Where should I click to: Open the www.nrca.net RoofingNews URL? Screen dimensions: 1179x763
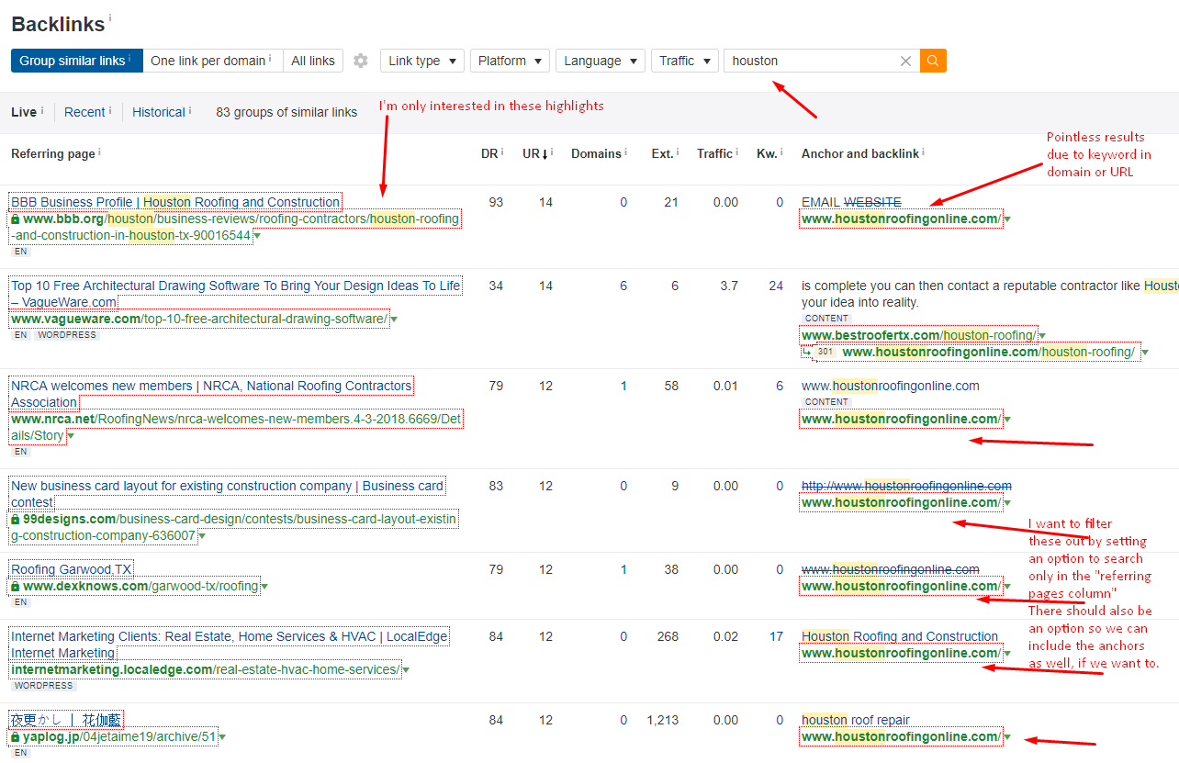(236, 427)
